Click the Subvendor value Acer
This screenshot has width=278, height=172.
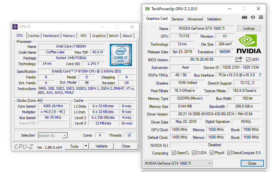[x=186, y=67]
